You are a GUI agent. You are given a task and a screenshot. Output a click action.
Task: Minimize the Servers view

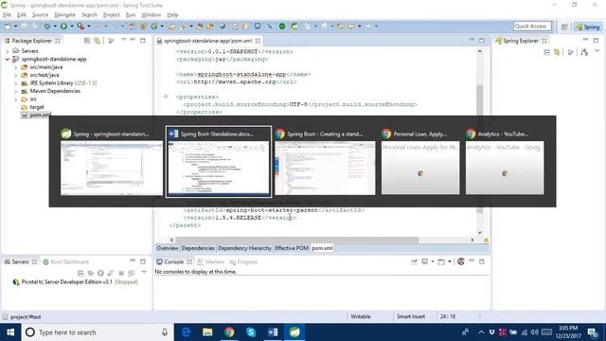[133, 261]
